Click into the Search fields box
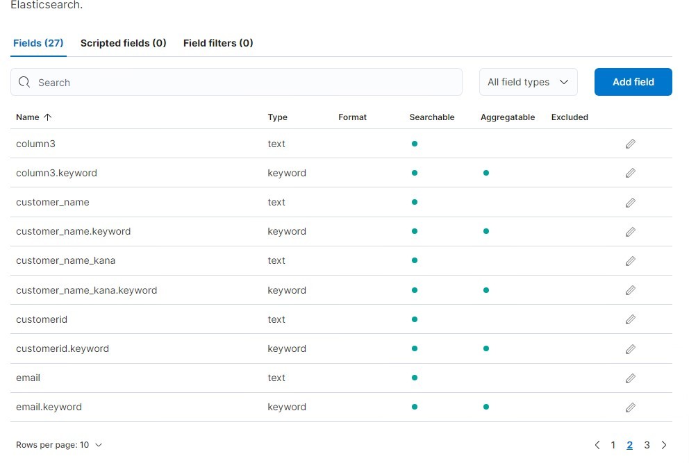This screenshot has width=689, height=463. click(236, 82)
